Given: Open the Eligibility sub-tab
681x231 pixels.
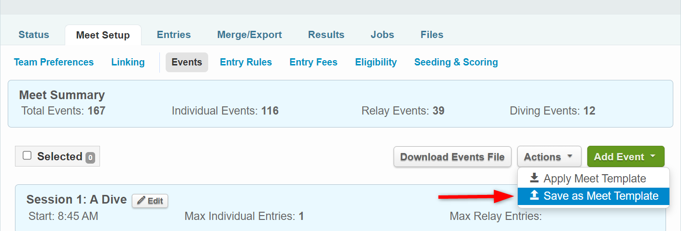Looking at the screenshot, I should click(x=376, y=62).
